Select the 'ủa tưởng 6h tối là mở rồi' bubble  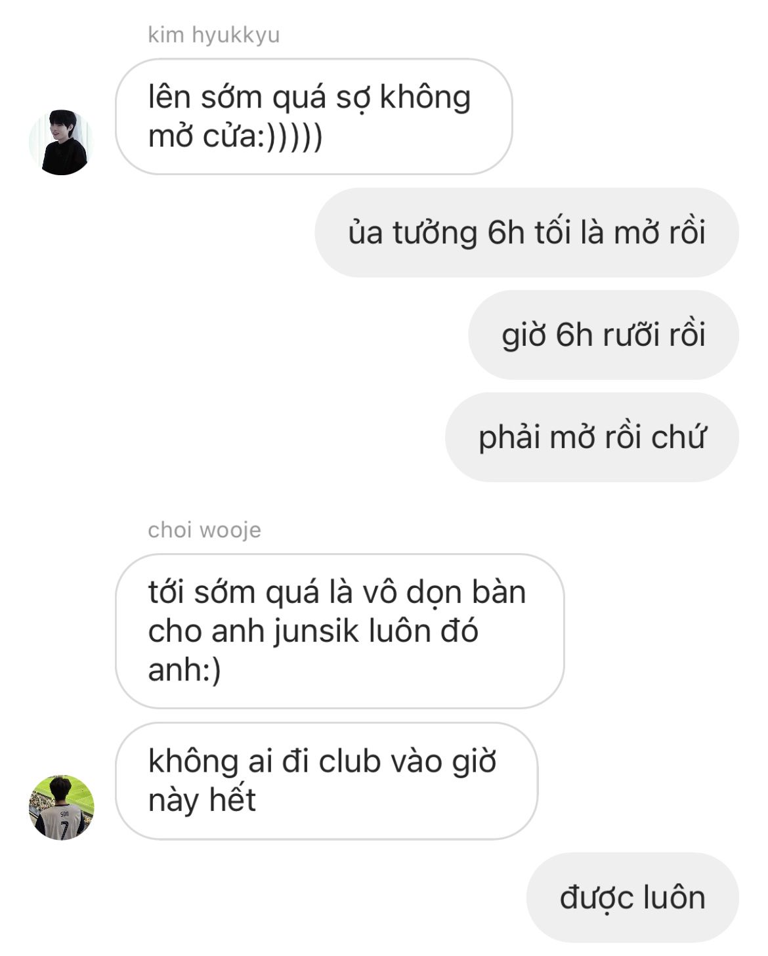(x=526, y=232)
